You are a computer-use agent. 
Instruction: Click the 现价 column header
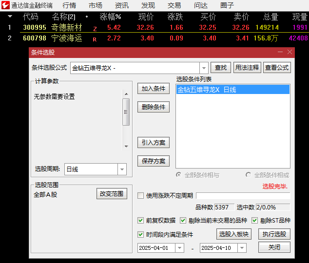click(146, 17)
